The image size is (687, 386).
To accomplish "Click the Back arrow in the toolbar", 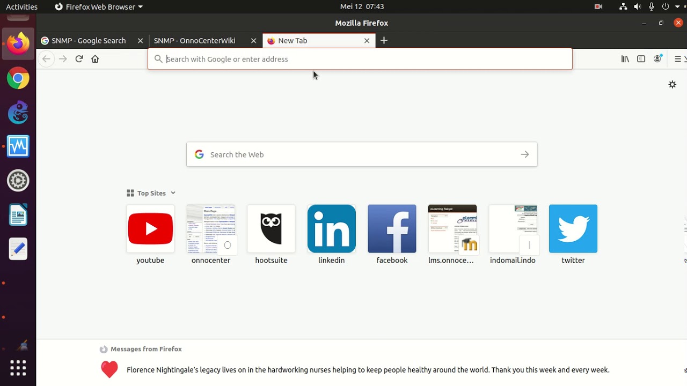I will pos(46,59).
